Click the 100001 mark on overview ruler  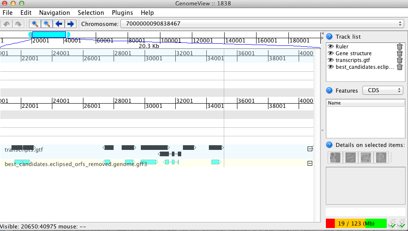pyautogui.click(x=171, y=40)
